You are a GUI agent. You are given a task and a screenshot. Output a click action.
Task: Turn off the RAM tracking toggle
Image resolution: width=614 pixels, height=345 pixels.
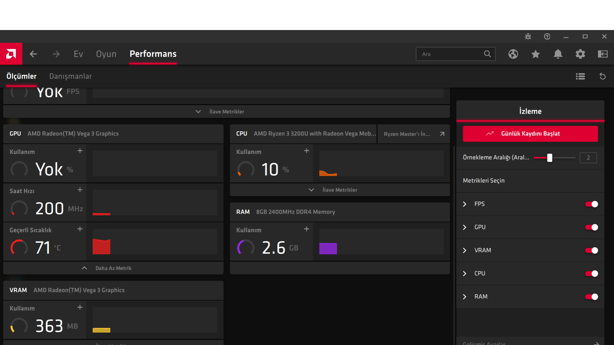click(591, 297)
